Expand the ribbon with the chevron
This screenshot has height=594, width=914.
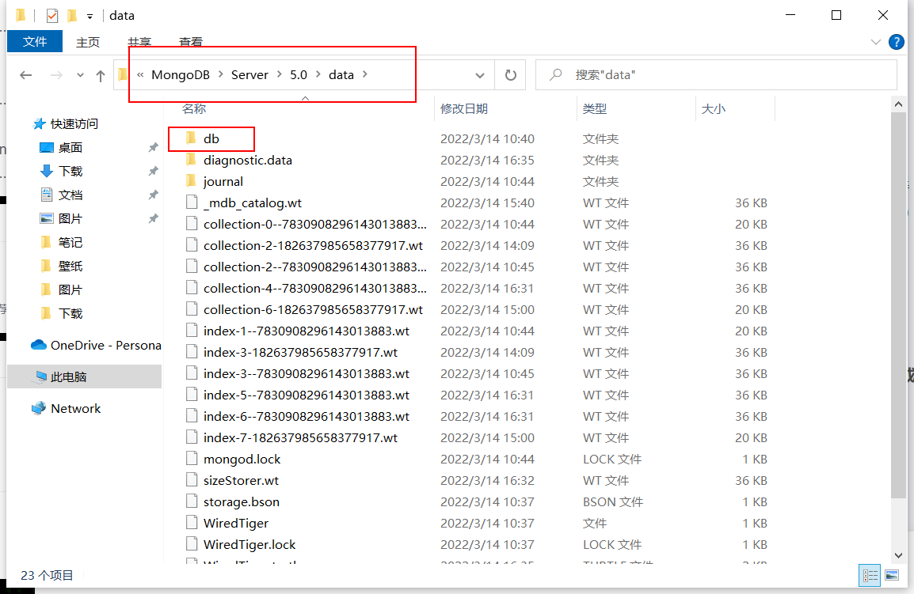[x=875, y=42]
